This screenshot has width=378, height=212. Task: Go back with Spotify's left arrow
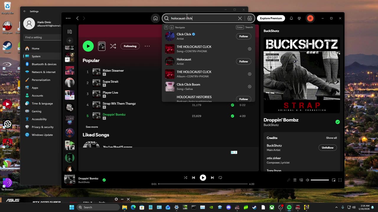77,18
